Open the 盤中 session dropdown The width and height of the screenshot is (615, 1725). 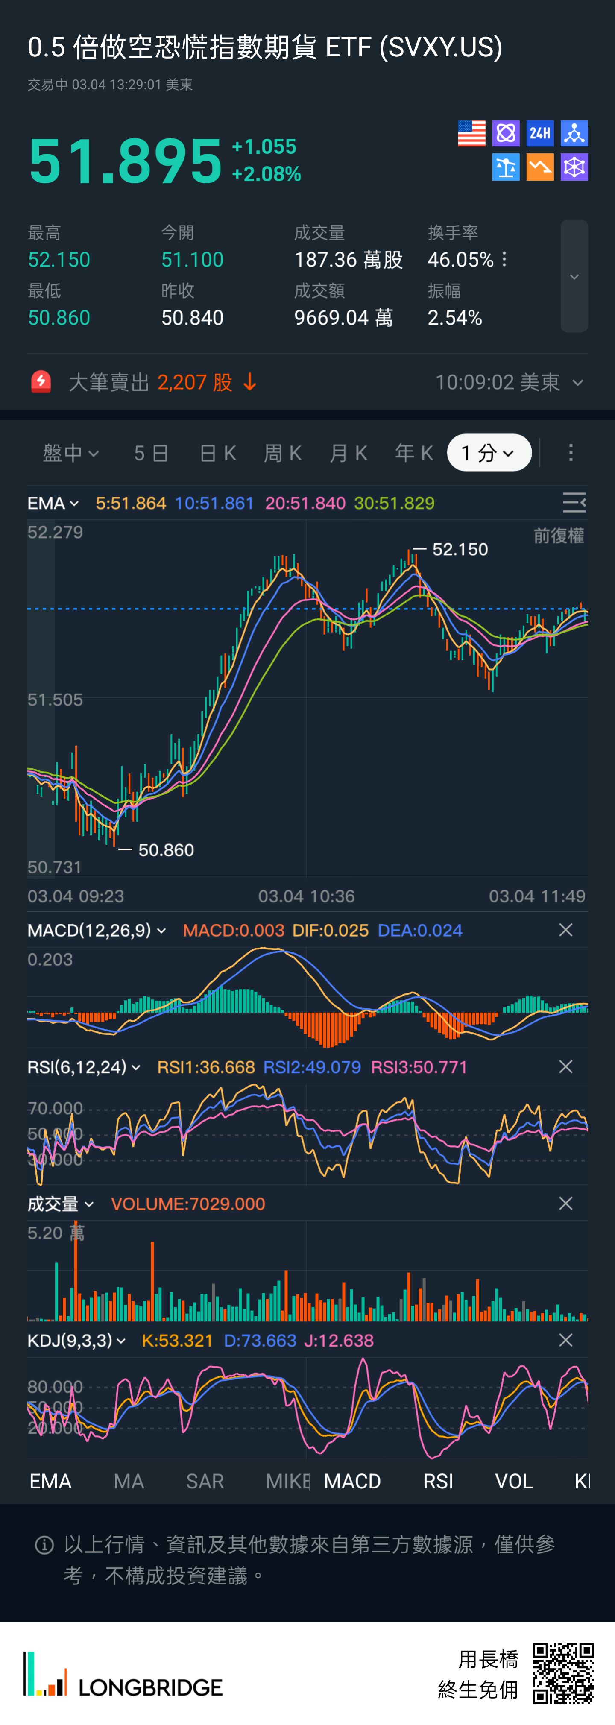pos(71,453)
